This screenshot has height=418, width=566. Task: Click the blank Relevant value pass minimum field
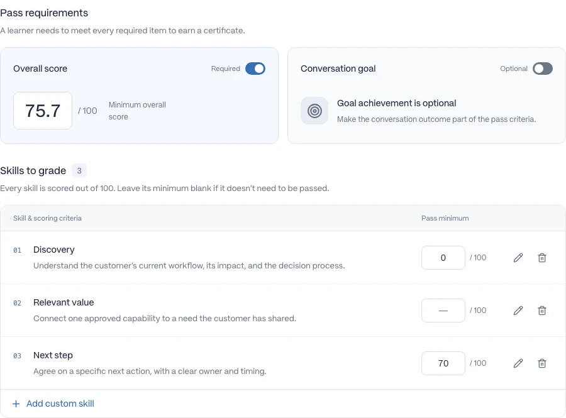443,310
